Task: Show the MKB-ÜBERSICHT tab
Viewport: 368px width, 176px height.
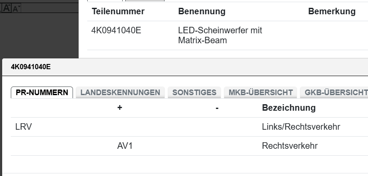Action: click(x=261, y=92)
